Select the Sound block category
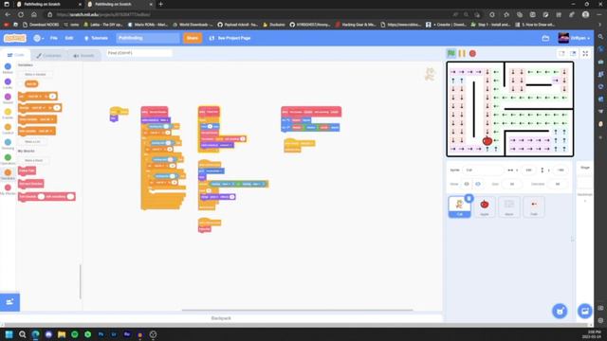Viewport: 607px width, 341px height. tap(8, 99)
